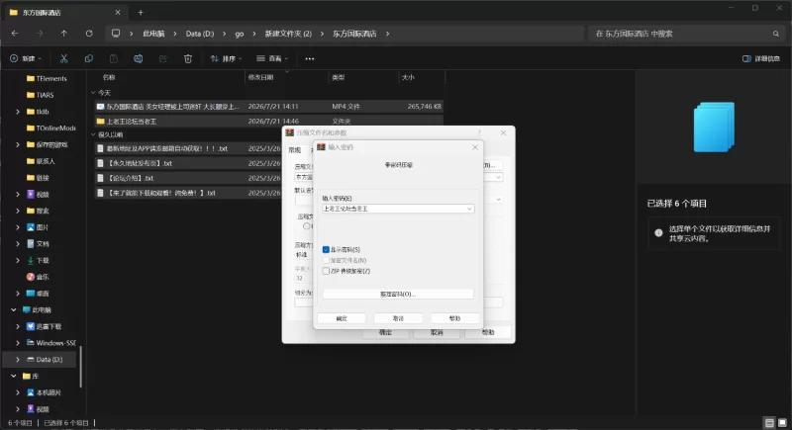Click the 下载 downloads icon in the sidebar
This screenshot has width=792, height=430.
tap(31, 260)
